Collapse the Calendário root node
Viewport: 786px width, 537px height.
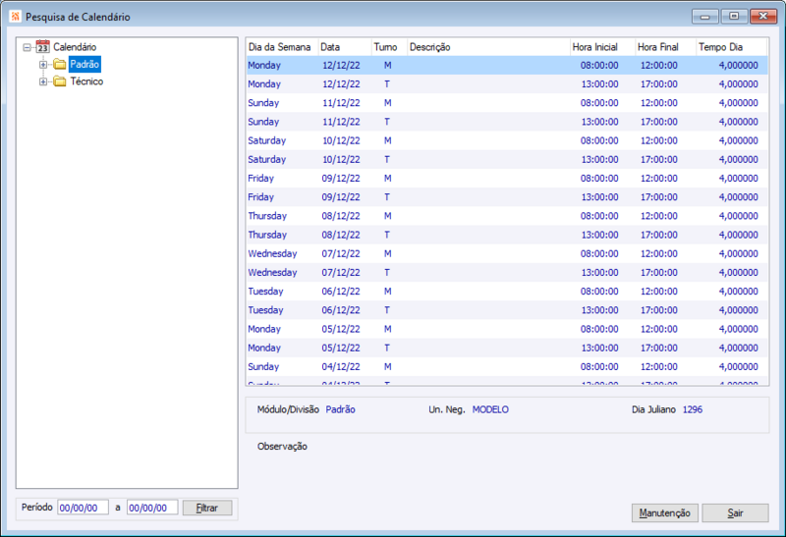pos(27,47)
